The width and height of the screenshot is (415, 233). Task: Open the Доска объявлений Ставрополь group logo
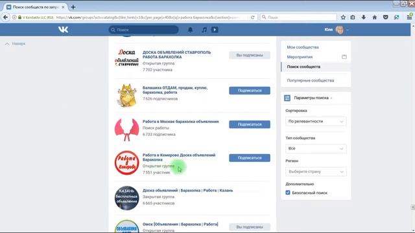[126, 58]
